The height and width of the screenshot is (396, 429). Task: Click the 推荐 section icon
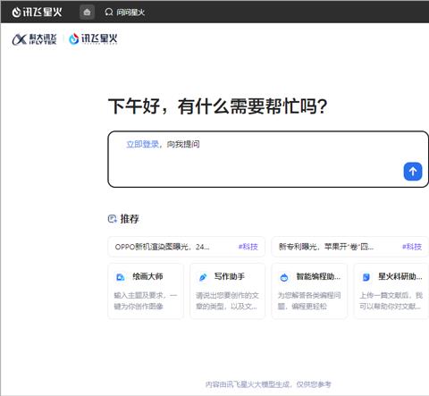(x=112, y=219)
